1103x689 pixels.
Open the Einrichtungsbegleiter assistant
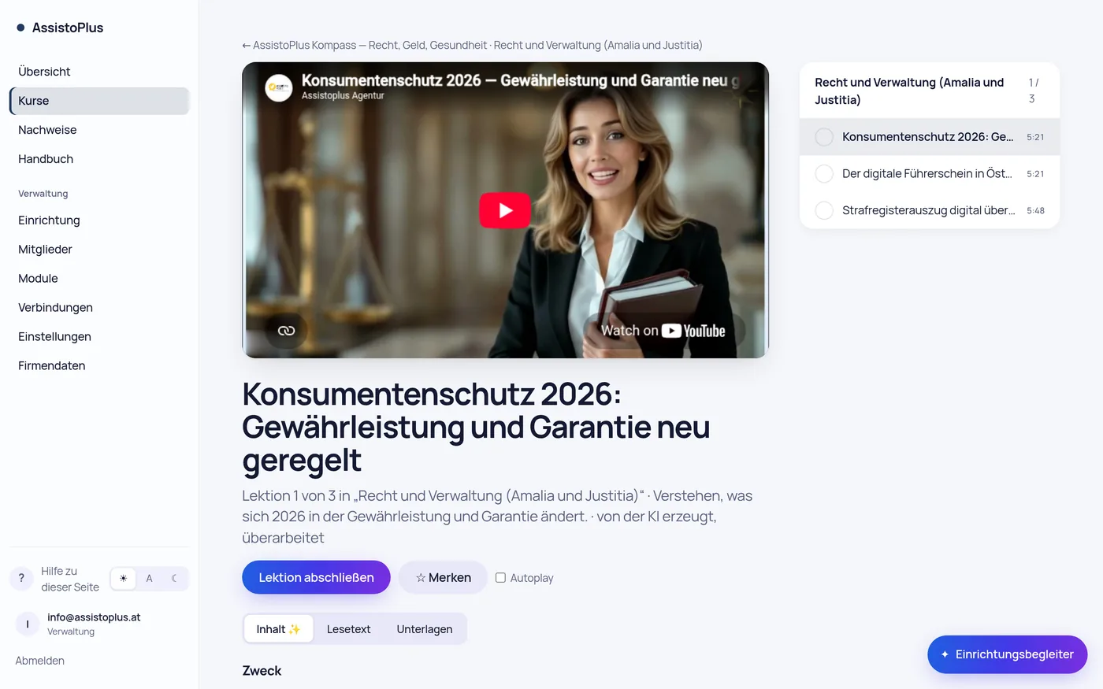point(1007,654)
